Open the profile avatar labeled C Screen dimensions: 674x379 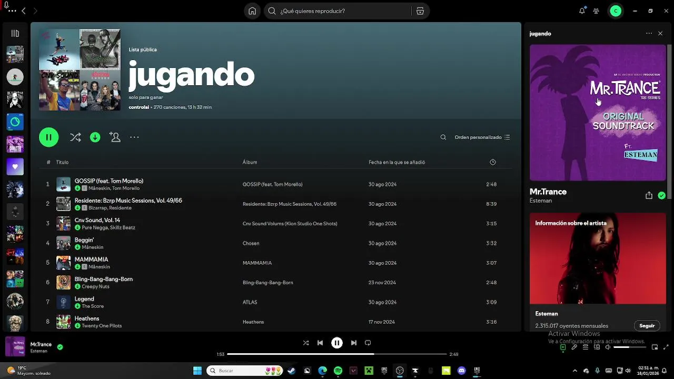pos(616,11)
